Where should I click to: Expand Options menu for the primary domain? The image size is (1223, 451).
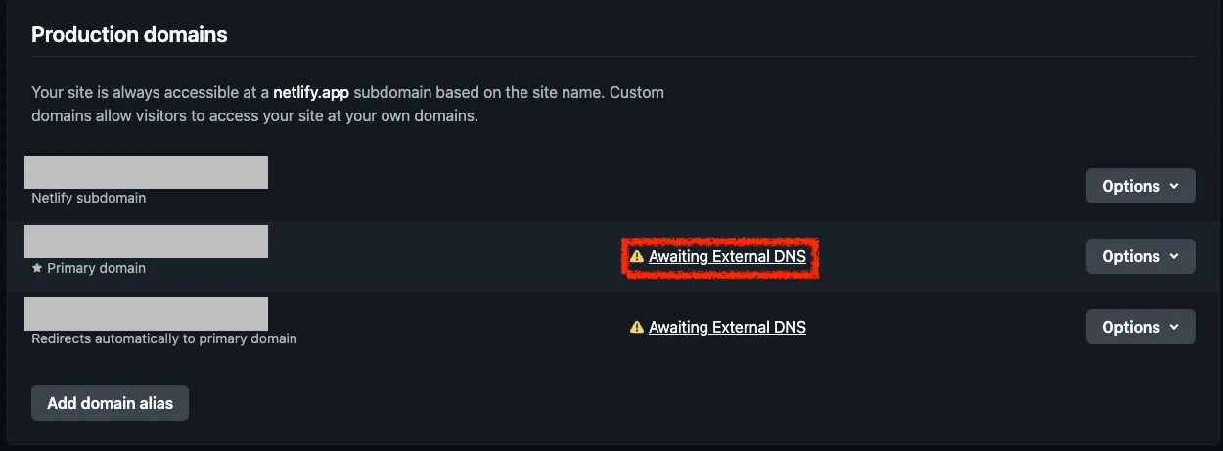[x=1140, y=256]
